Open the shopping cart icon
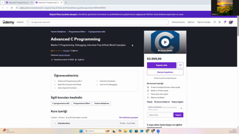This screenshot has height=134, width=239. click(x=220, y=22)
